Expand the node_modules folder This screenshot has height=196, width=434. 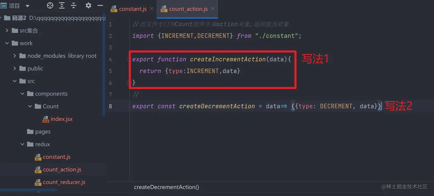15,56
